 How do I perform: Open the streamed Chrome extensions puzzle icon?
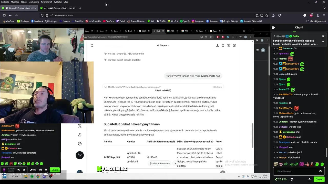(x=233, y=37)
